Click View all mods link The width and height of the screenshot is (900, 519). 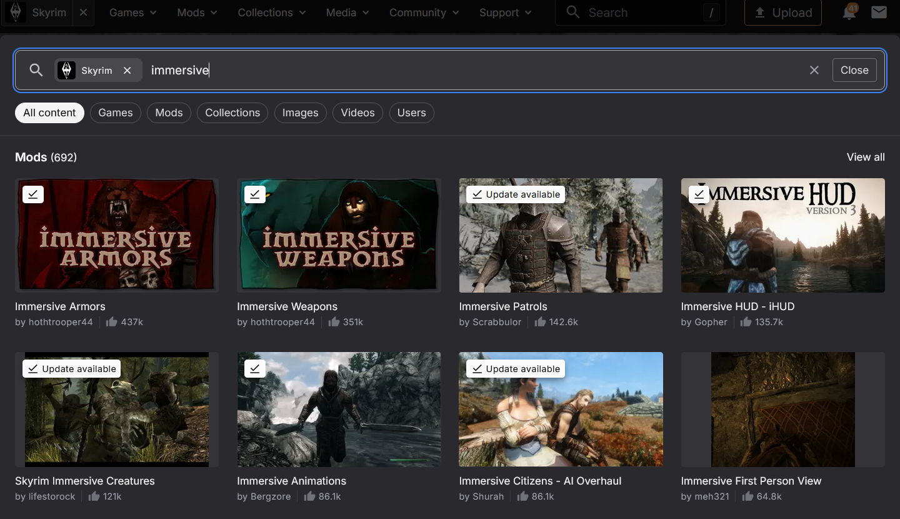tap(865, 157)
